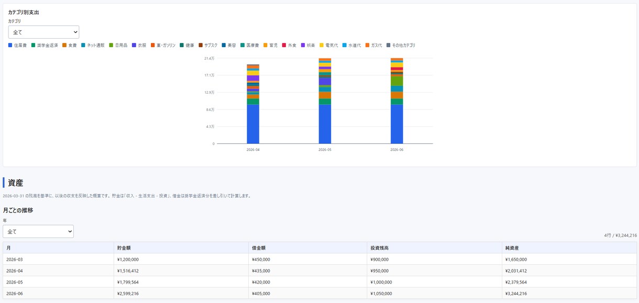This screenshot has width=639, height=303.
Task: Click the 月 column header
Action: tap(58, 248)
